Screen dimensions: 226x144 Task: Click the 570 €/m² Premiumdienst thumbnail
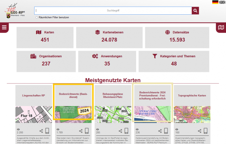(152, 114)
